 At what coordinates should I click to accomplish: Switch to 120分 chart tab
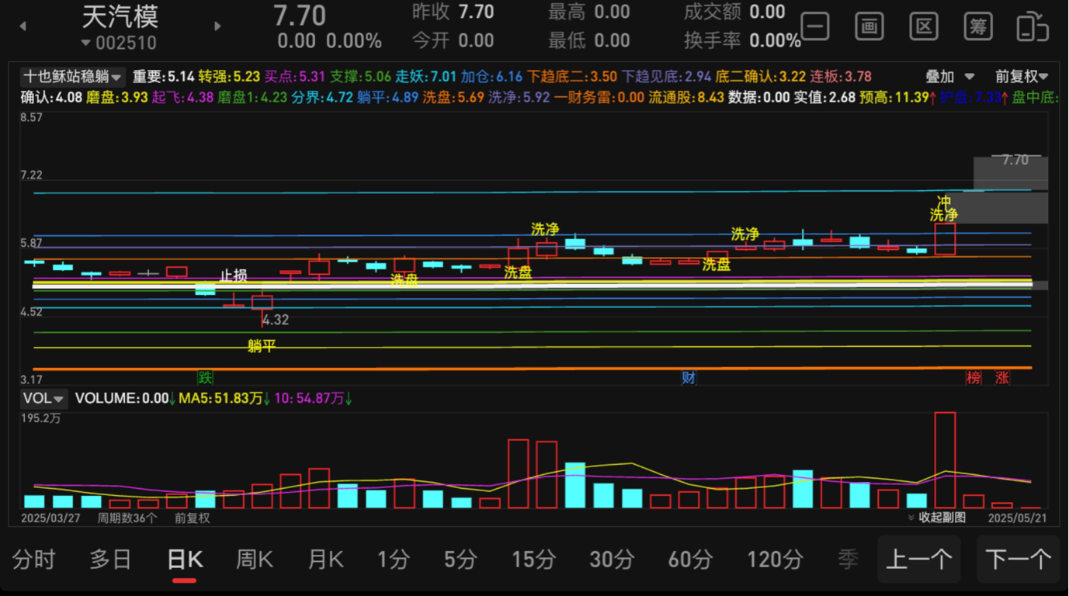(775, 559)
